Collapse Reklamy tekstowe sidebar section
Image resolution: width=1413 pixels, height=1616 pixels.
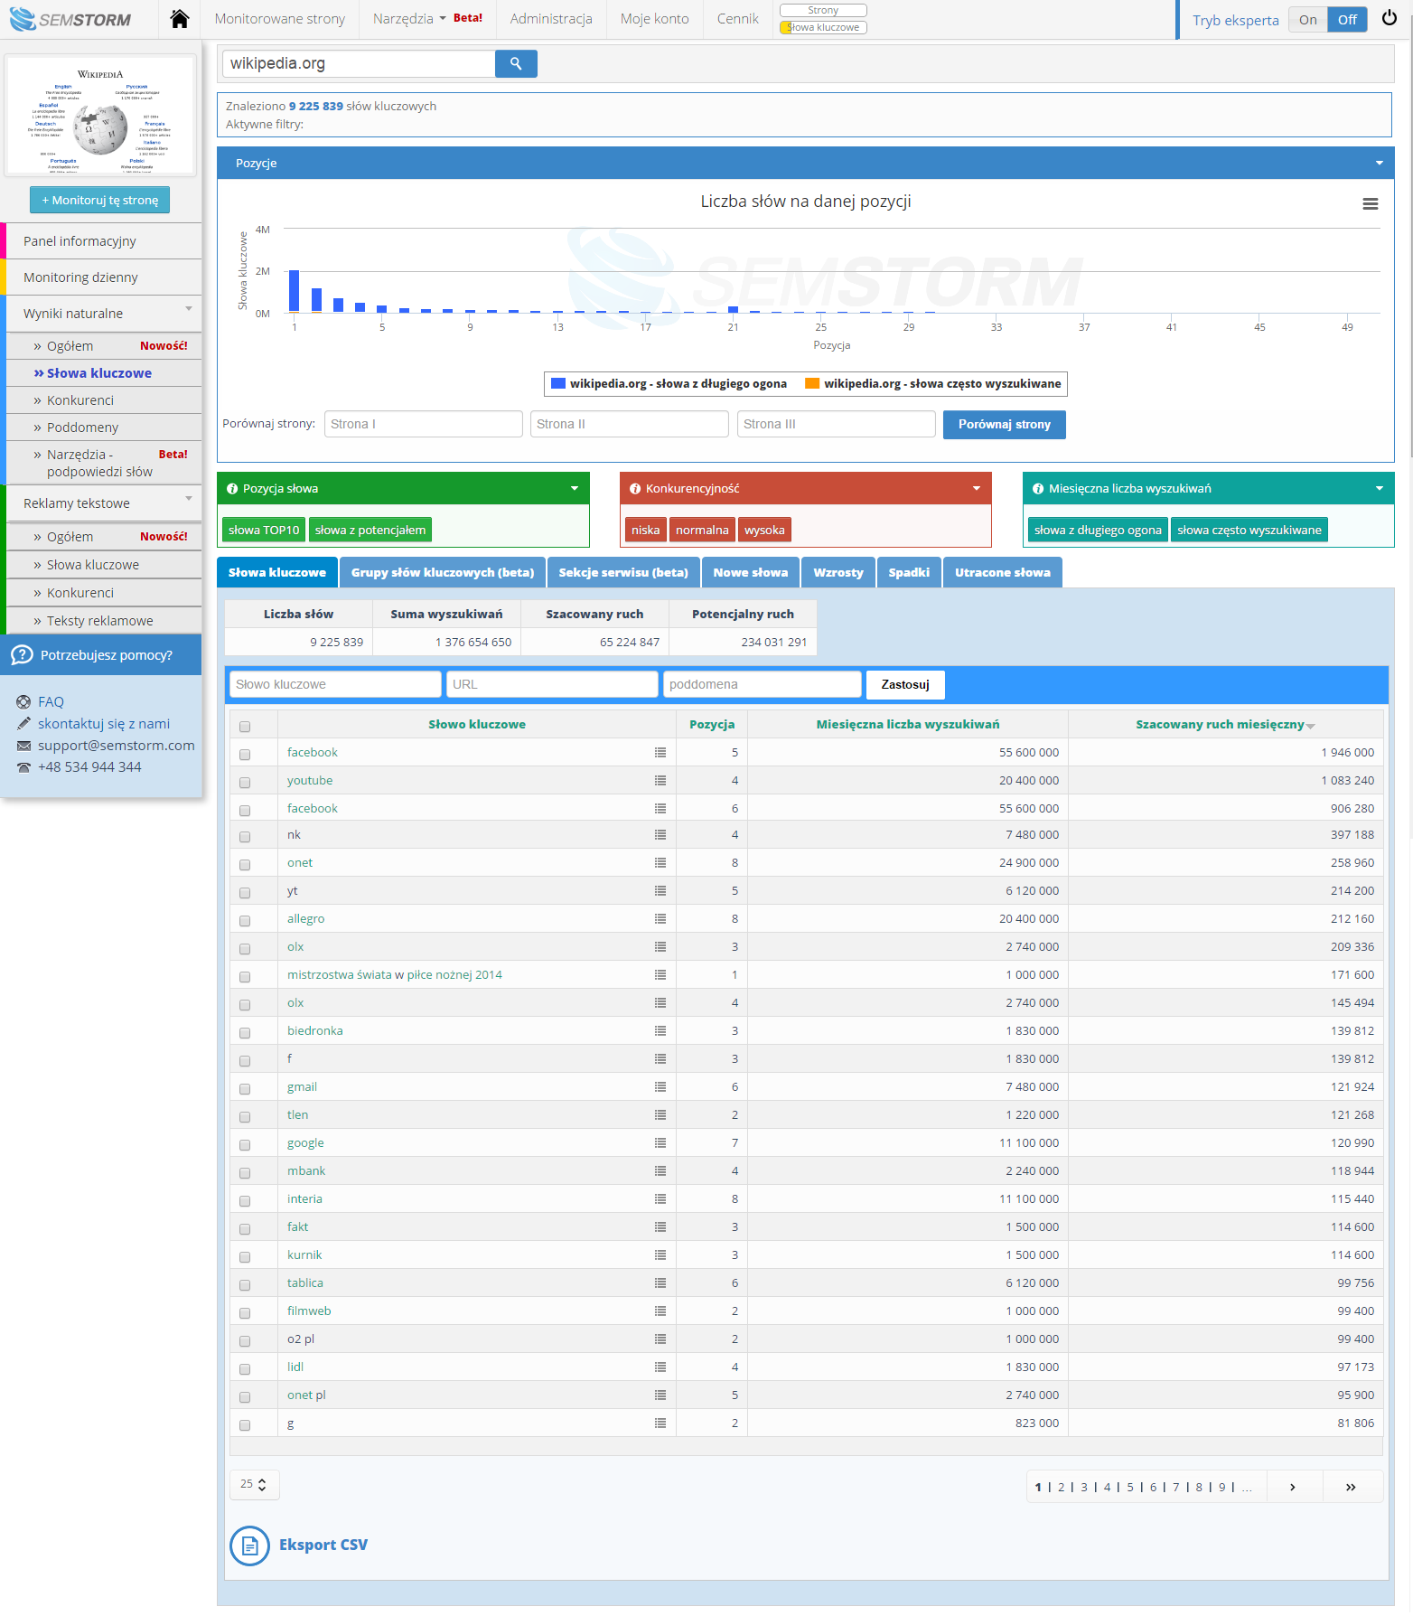tap(189, 499)
